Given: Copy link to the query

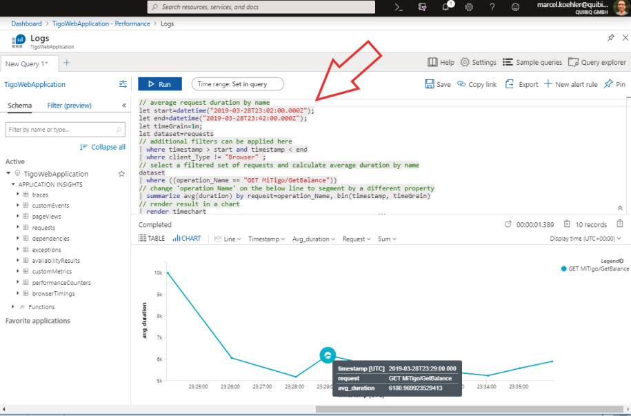Looking at the screenshot, I should point(477,84).
